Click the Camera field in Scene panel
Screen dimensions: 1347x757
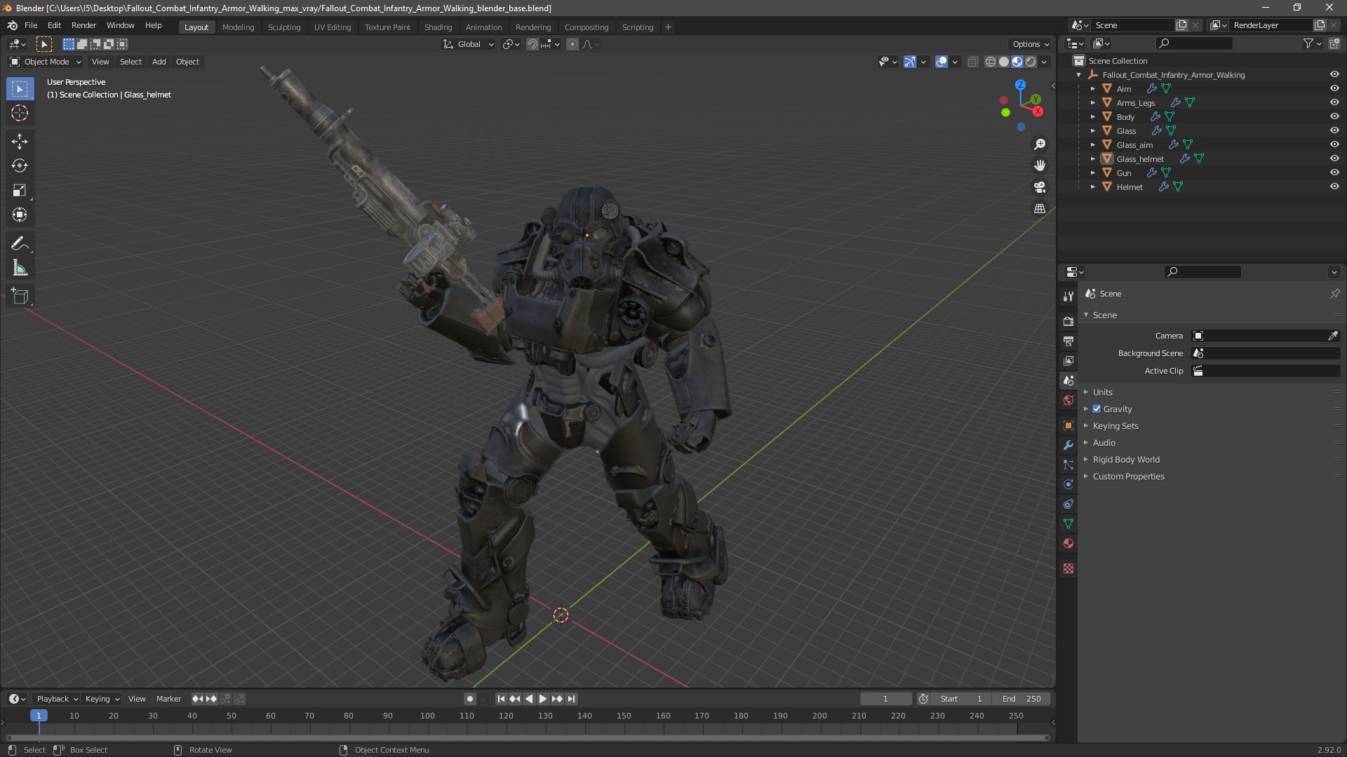(1265, 336)
